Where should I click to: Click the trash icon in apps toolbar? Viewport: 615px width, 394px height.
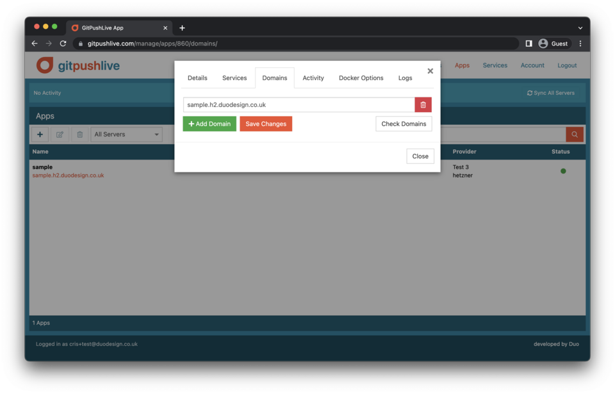click(79, 135)
